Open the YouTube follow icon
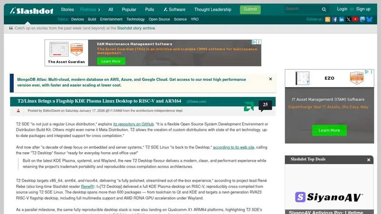 pyautogui.click(x=355, y=19)
